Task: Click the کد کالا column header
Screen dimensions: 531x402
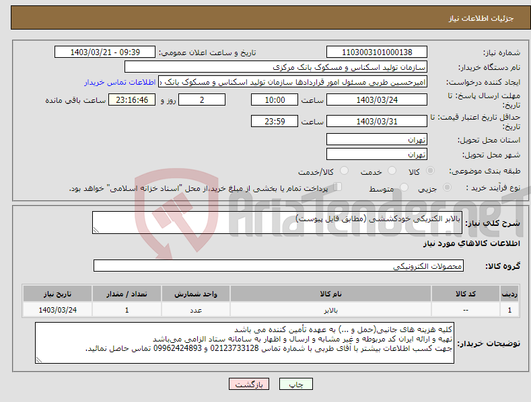Action: 466,294
